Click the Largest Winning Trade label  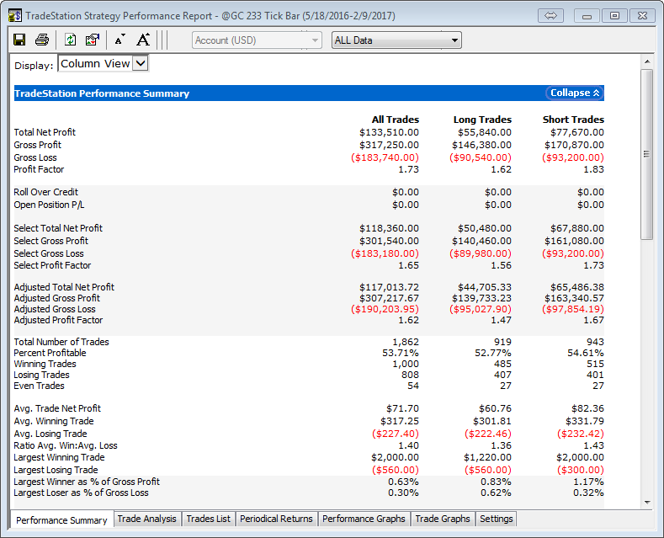[x=59, y=457]
